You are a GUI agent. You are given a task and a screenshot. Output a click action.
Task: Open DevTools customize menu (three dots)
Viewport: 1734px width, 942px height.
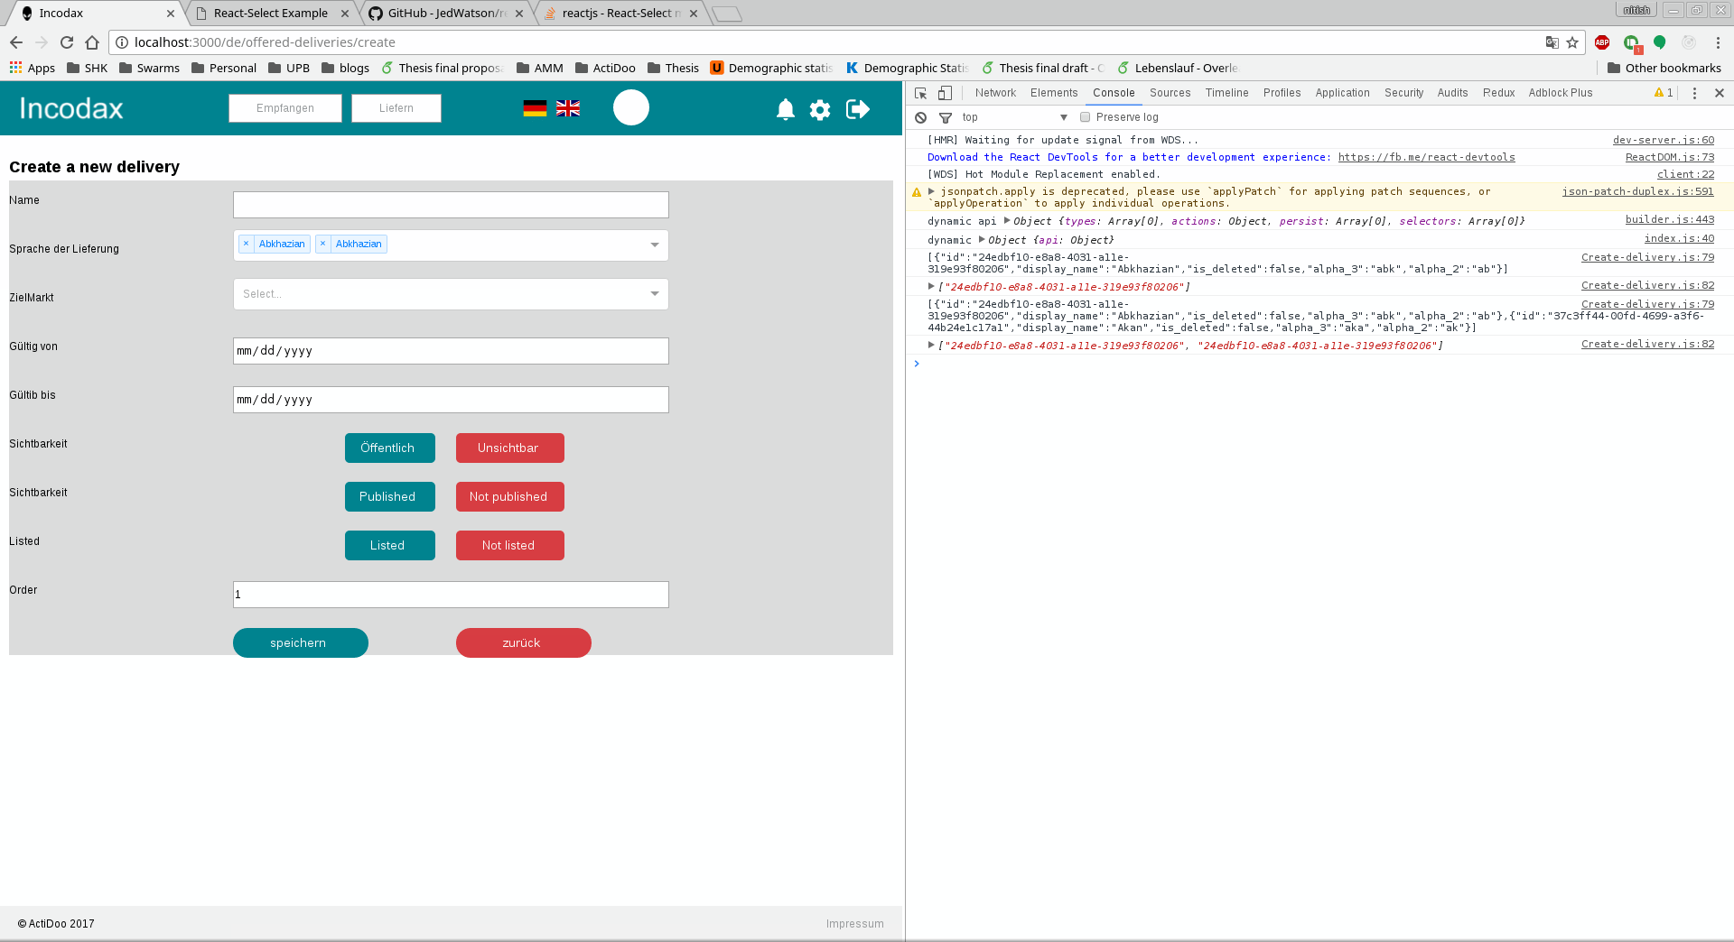(1694, 93)
